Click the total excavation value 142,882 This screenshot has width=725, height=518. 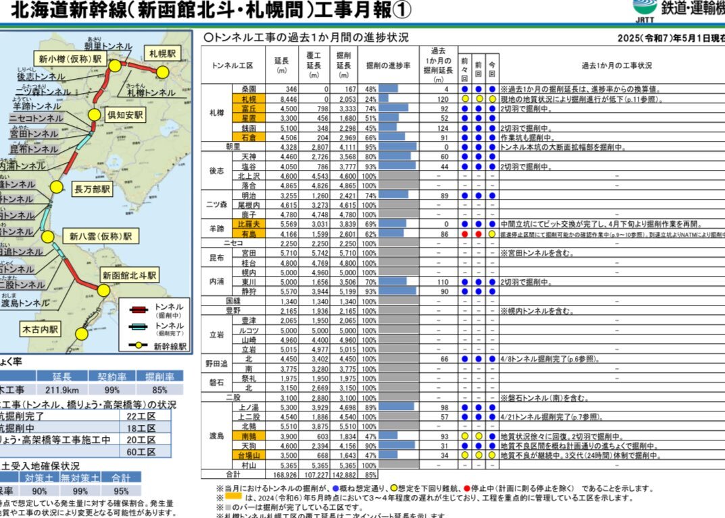click(x=344, y=475)
